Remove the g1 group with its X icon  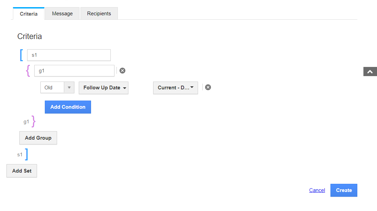pyautogui.click(x=123, y=71)
